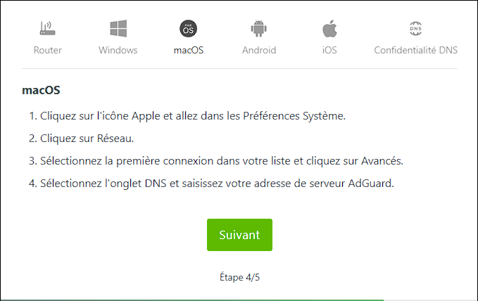Click the green Suivant button

pos(239,235)
